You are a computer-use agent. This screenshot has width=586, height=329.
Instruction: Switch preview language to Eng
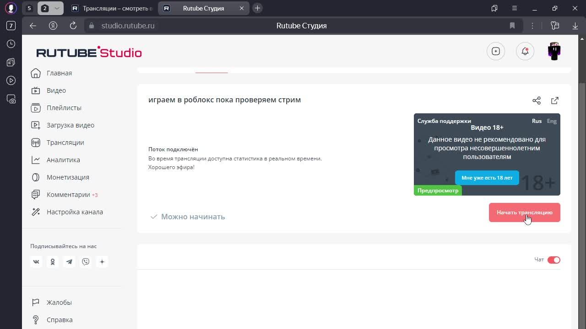pyautogui.click(x=552, y=121)
